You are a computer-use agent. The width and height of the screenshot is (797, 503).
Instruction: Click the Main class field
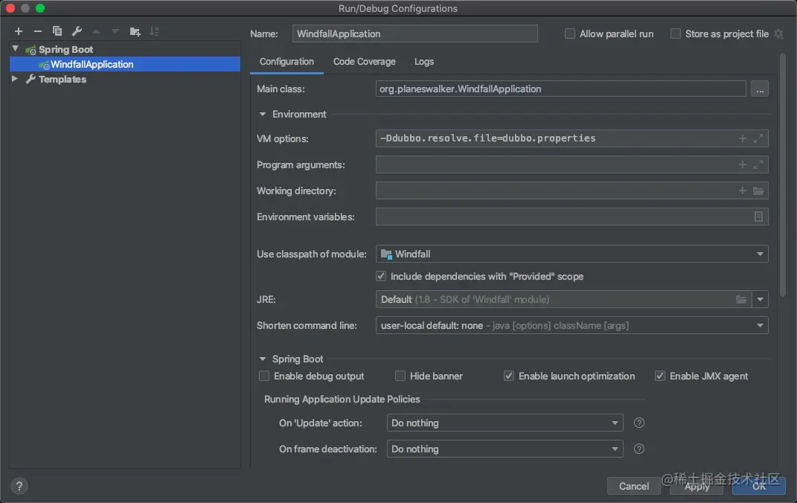[x=560, y=89]
